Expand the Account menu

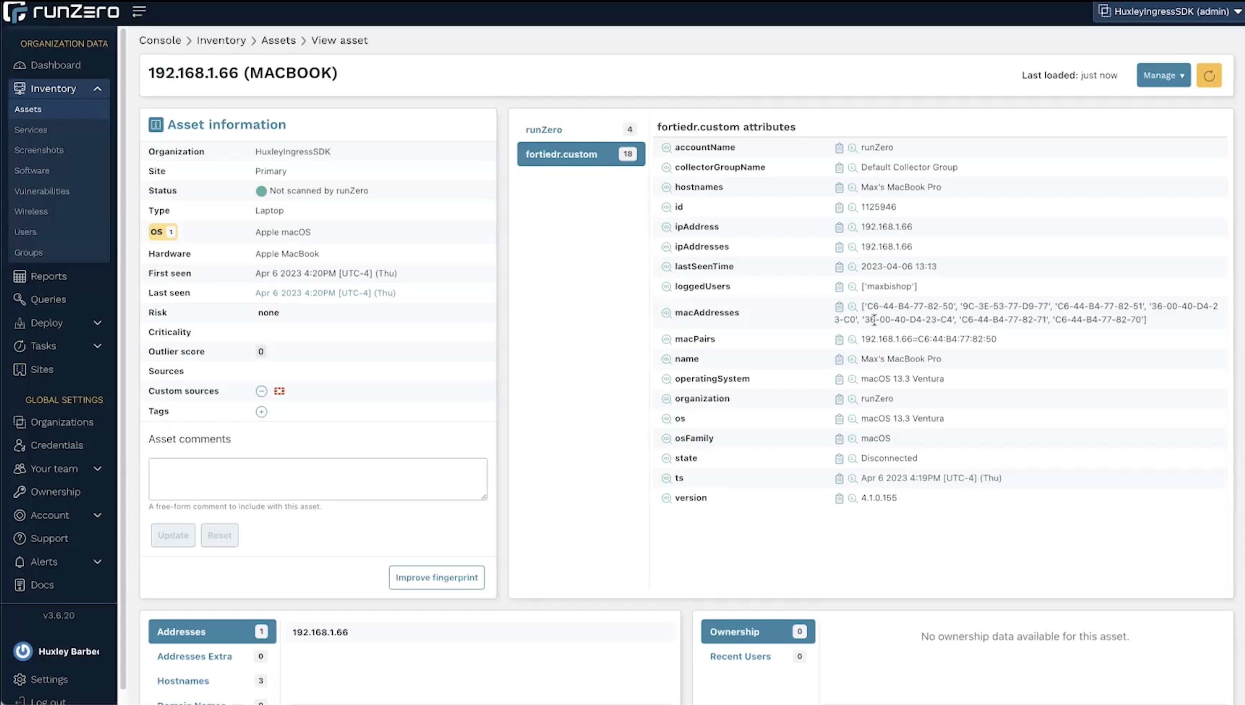tap(97, 515)
